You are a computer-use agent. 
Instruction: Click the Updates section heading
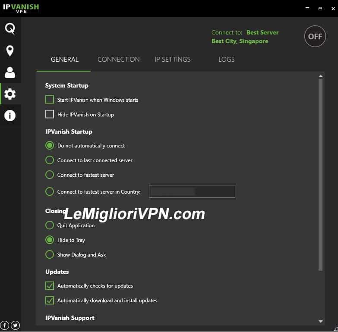(x=57, y=272)
